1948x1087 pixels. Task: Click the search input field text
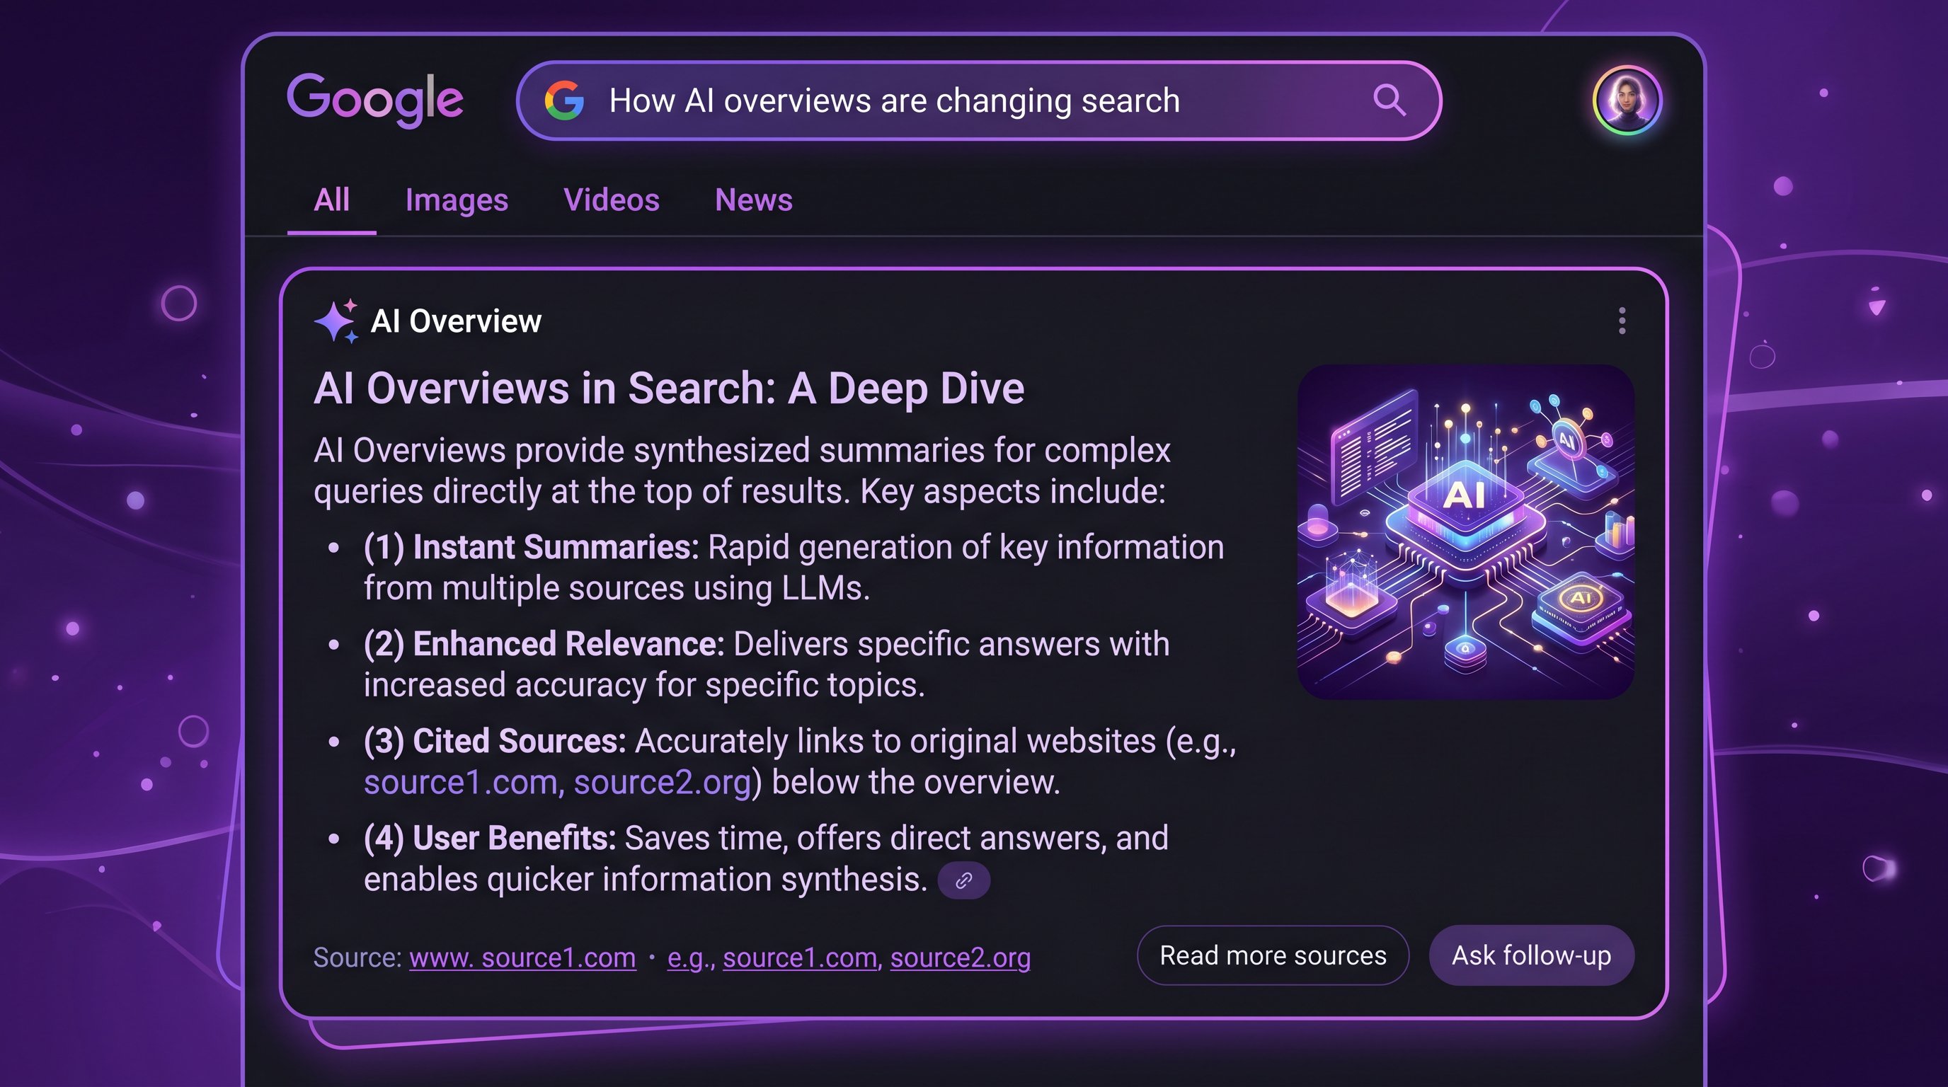895,100
